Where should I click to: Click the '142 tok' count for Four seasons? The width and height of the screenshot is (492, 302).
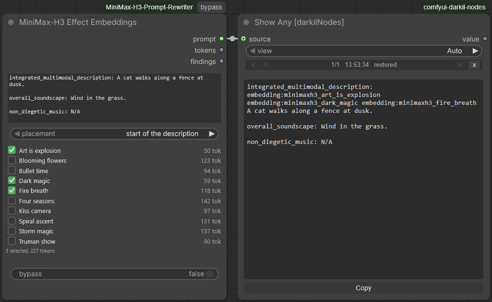pyautogui.click(x=211, y=201)
